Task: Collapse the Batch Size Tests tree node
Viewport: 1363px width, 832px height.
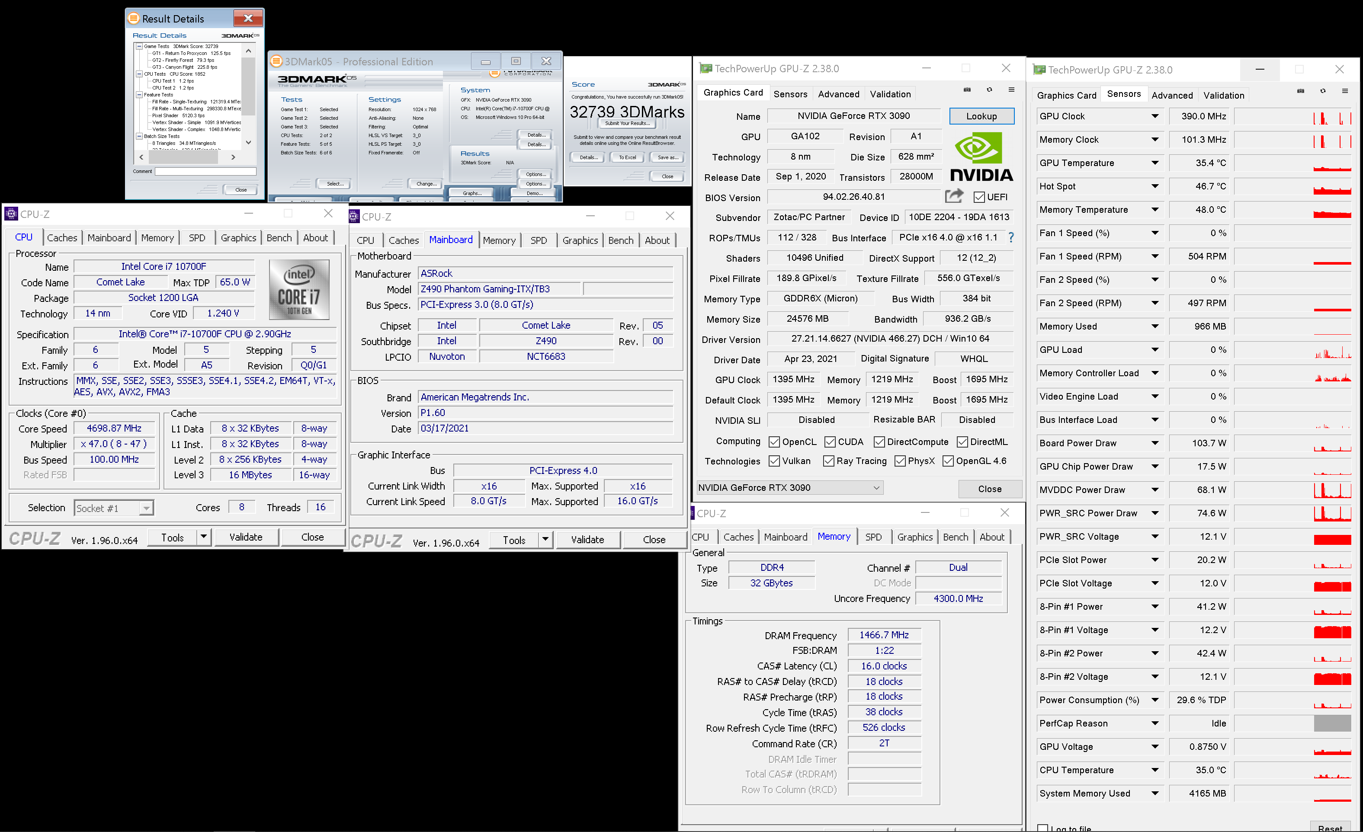Action: pos(139,136)
